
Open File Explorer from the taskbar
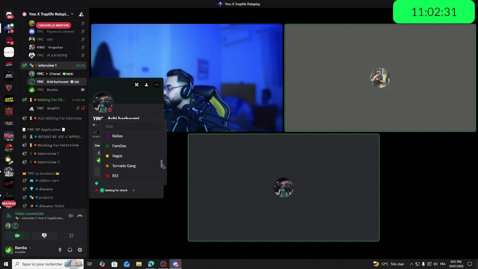139,264
